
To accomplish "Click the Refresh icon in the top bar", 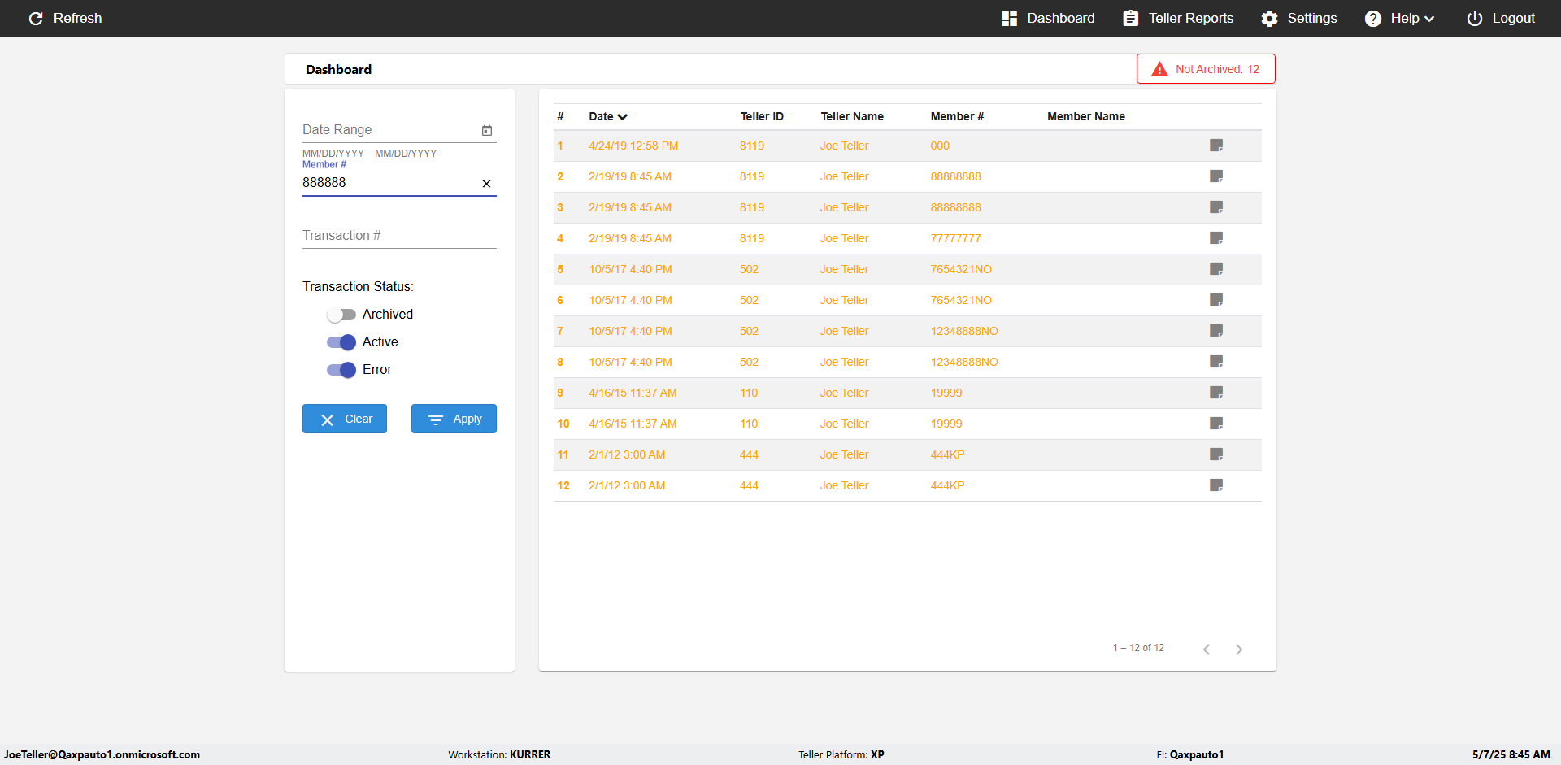I will (36, 18).
